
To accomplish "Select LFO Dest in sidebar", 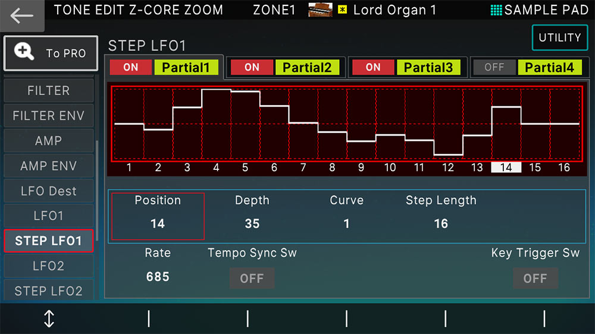I will (x=49, y=191).
